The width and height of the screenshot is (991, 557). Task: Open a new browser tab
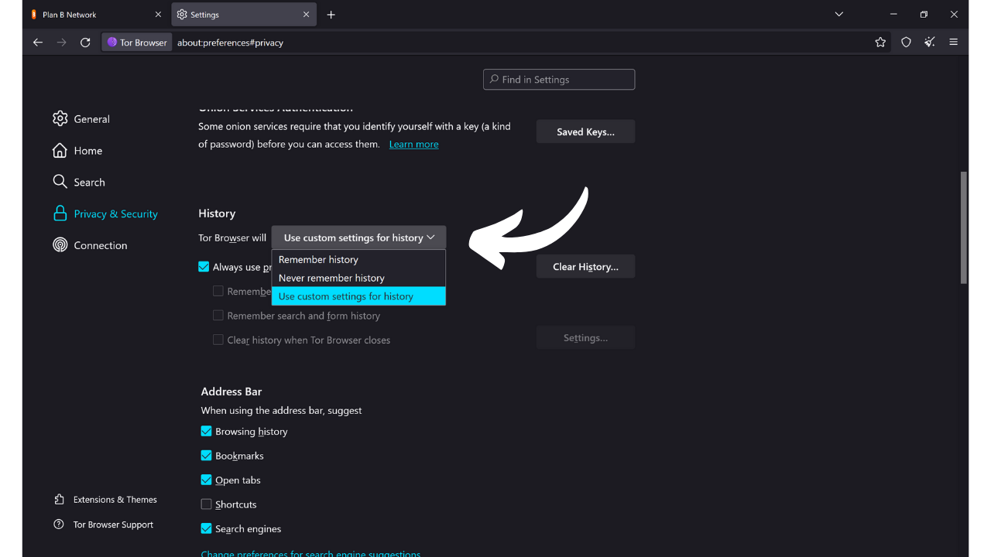pyautogui.click(x=331, y=14)
